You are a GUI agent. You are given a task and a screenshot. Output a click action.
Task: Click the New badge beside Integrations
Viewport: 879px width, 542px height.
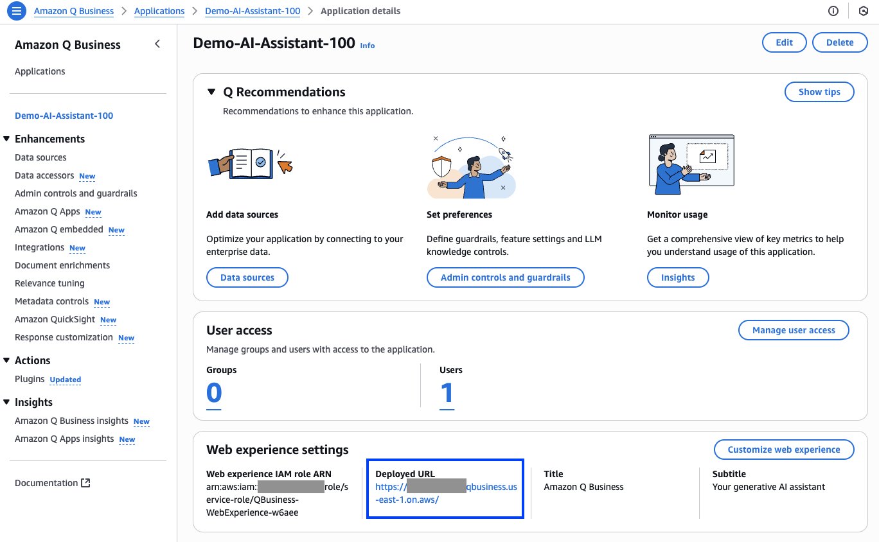(77, 249)
